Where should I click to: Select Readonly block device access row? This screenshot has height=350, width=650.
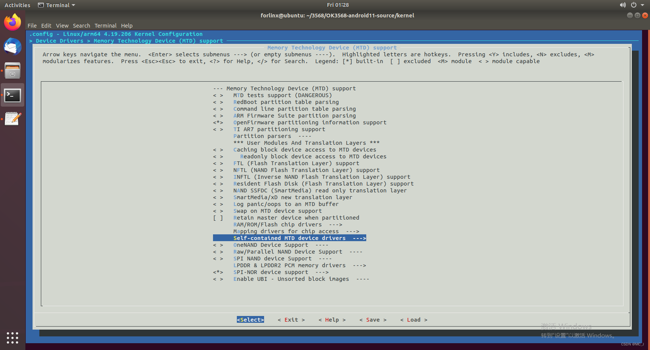300,156
